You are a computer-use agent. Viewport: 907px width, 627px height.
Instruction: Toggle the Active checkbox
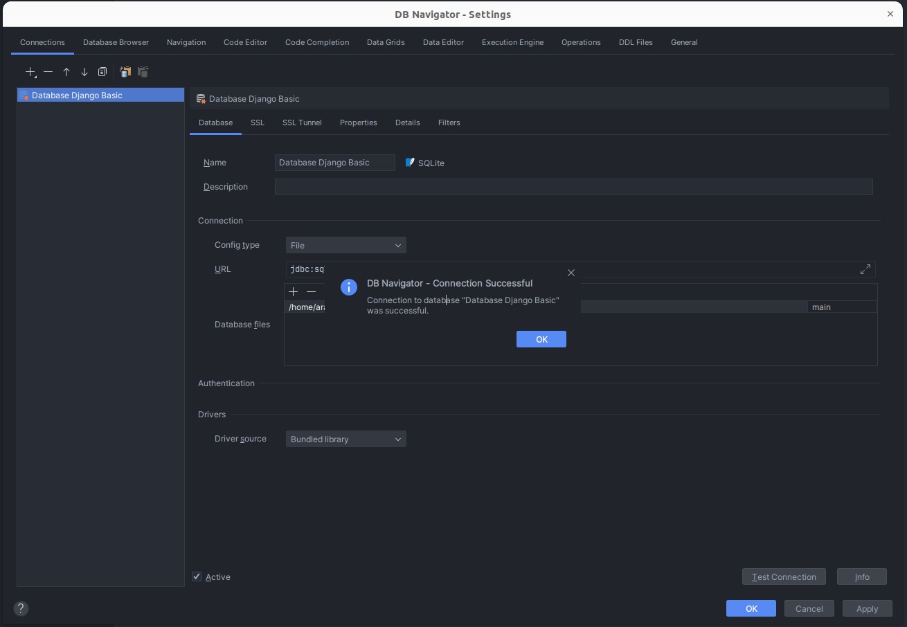coord(197,577)
